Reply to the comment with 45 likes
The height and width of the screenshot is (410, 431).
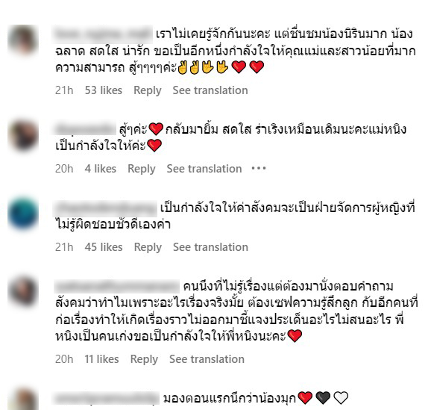[x=148, y=247]
